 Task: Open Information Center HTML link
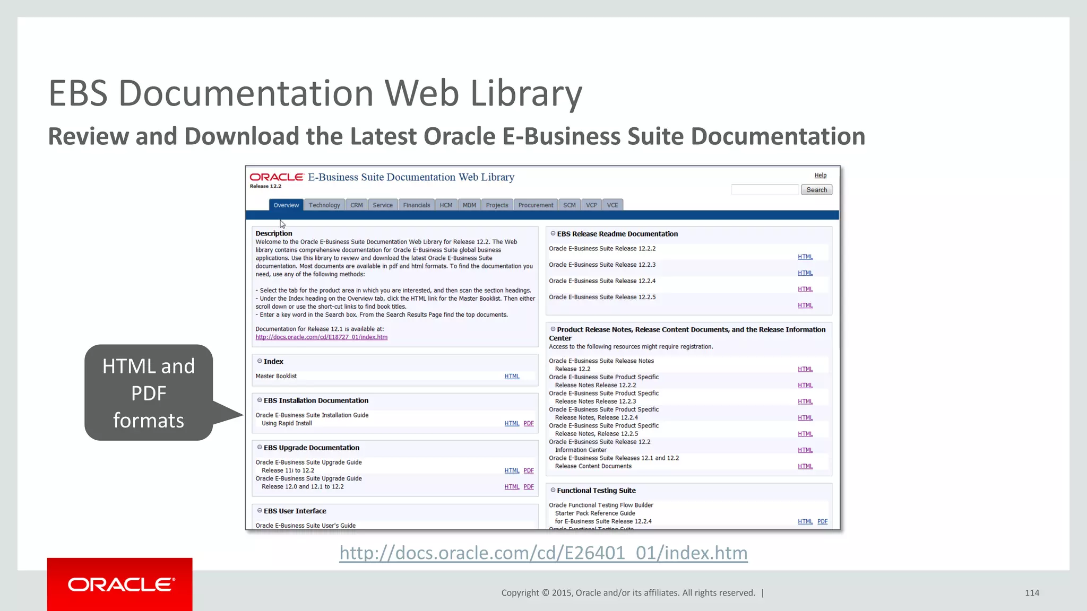805,450
